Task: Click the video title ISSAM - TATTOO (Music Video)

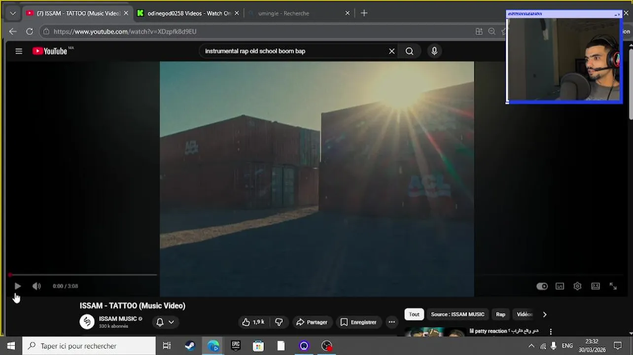Action: [x=133, y=306]
